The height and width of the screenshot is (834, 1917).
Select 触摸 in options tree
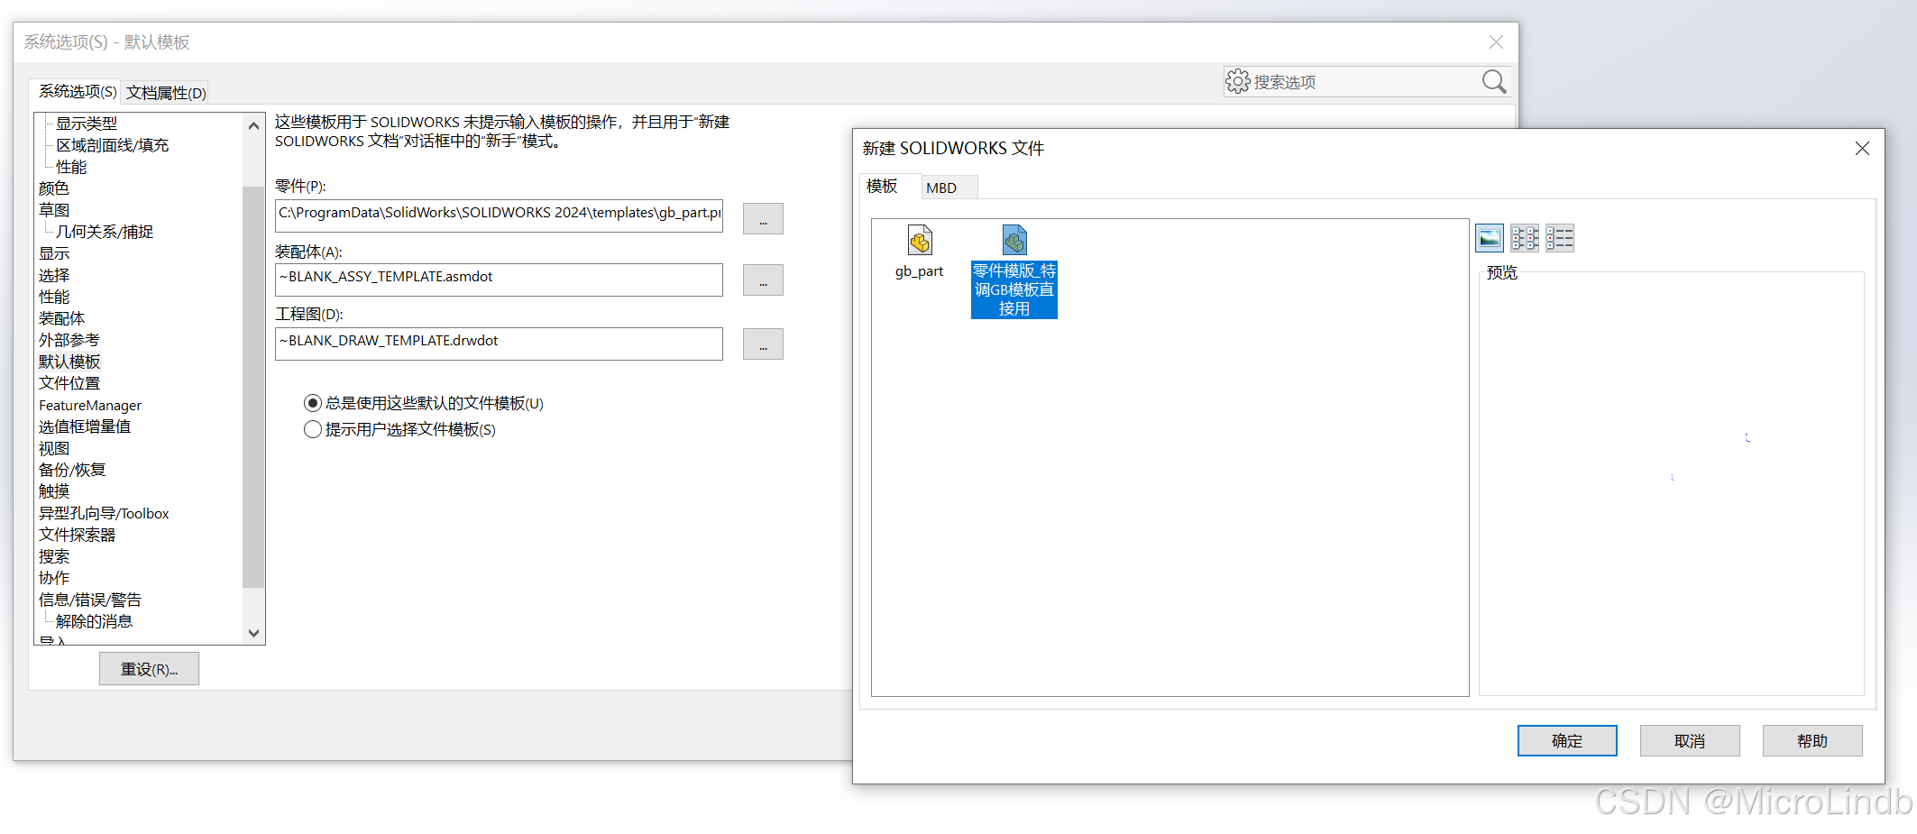(x=54, y=491)
